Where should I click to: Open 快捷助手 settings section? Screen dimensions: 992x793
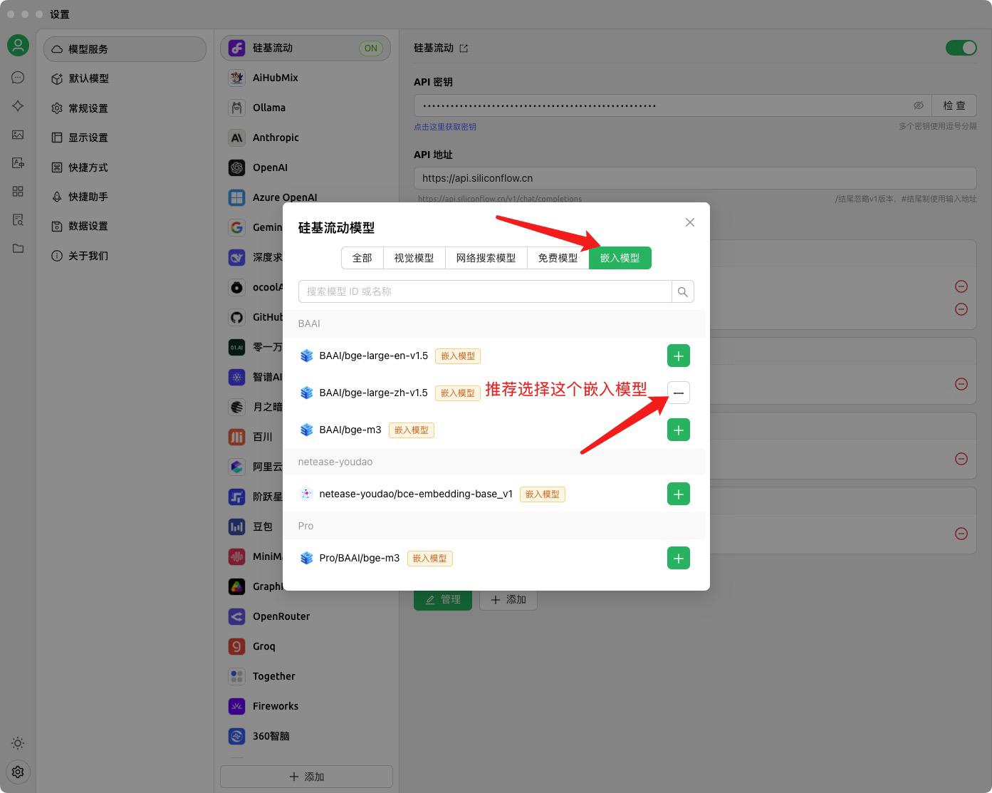pyautogui.click(x=125, y=197)
